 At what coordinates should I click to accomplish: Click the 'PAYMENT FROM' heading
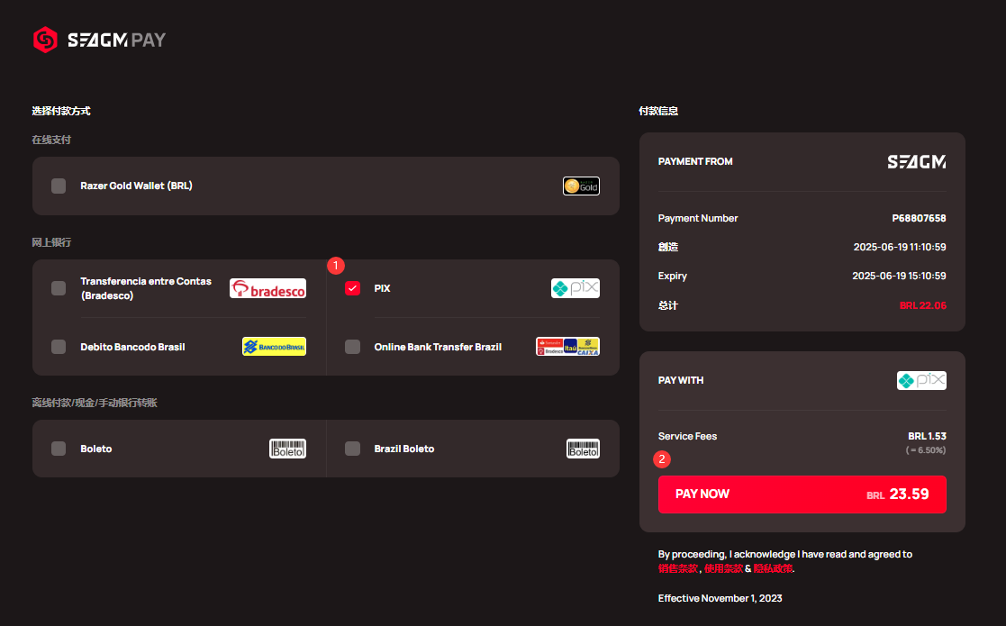point(695,161)
